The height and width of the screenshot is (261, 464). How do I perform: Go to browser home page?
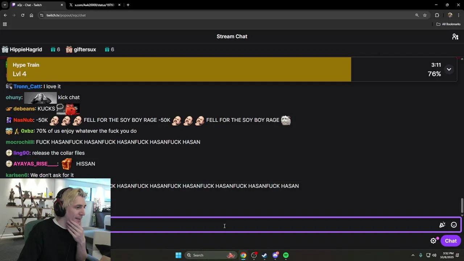pyautogui.click(x=31, y=15)
